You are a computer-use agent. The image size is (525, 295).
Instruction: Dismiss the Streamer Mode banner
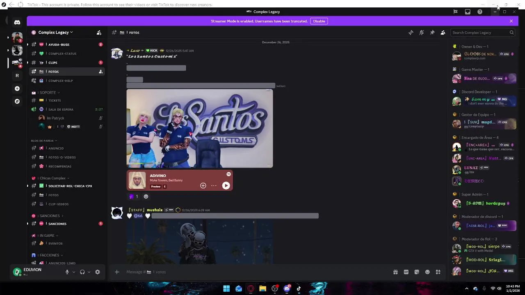[511, 21]
